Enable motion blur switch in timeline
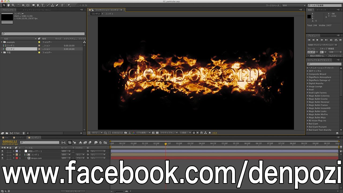This screenshot has width=343, height=193. [90, 143]
